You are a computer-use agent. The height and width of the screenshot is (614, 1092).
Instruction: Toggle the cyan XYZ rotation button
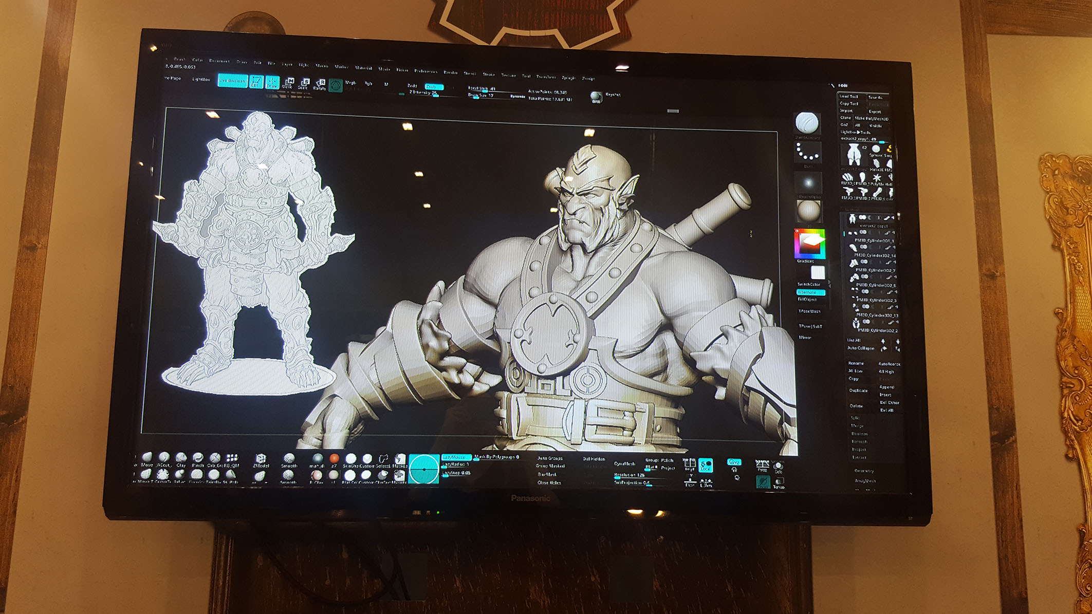pyautogui.click(x=734, y=462)
